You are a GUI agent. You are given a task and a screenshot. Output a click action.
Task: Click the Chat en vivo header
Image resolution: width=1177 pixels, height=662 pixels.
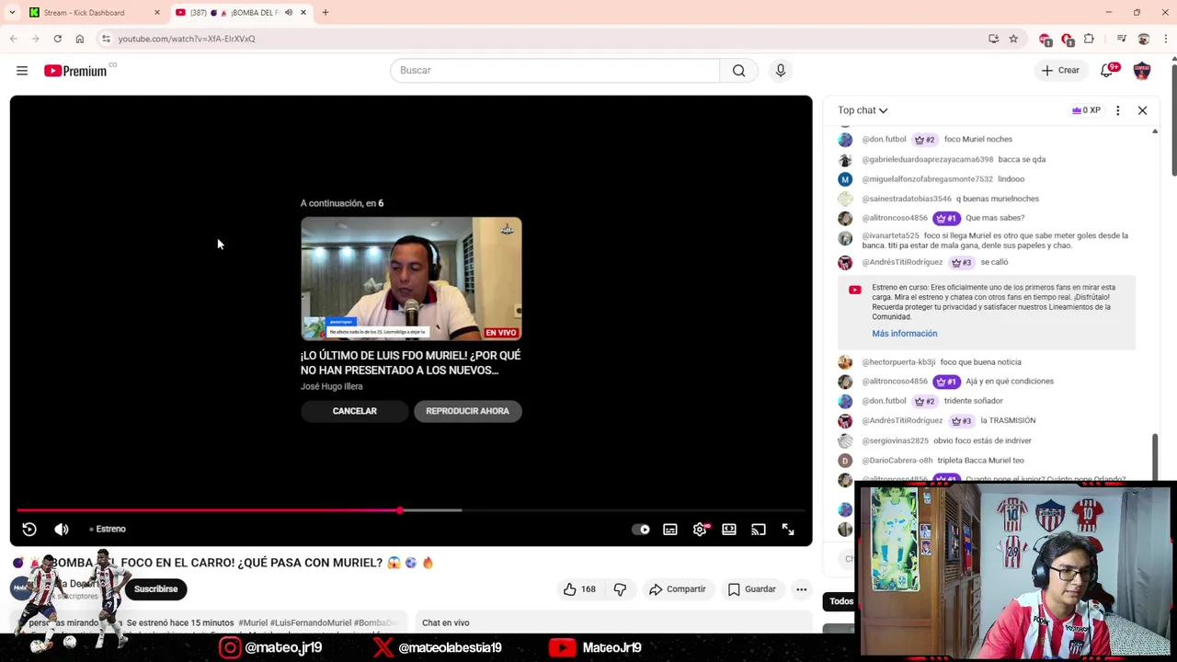[x=446, y=623]
